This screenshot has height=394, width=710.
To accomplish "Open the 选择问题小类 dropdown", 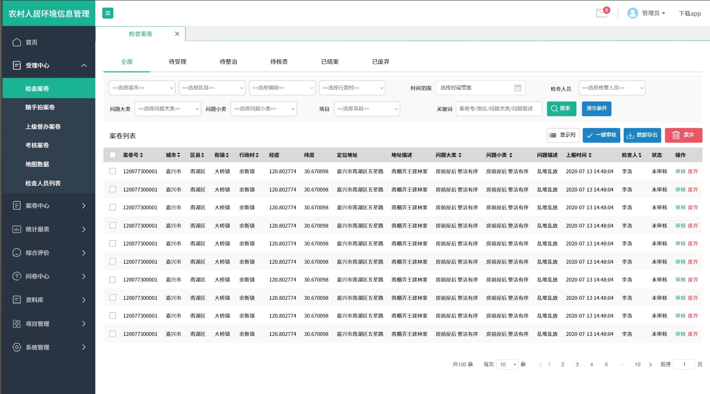I will (x=264, y=109).
